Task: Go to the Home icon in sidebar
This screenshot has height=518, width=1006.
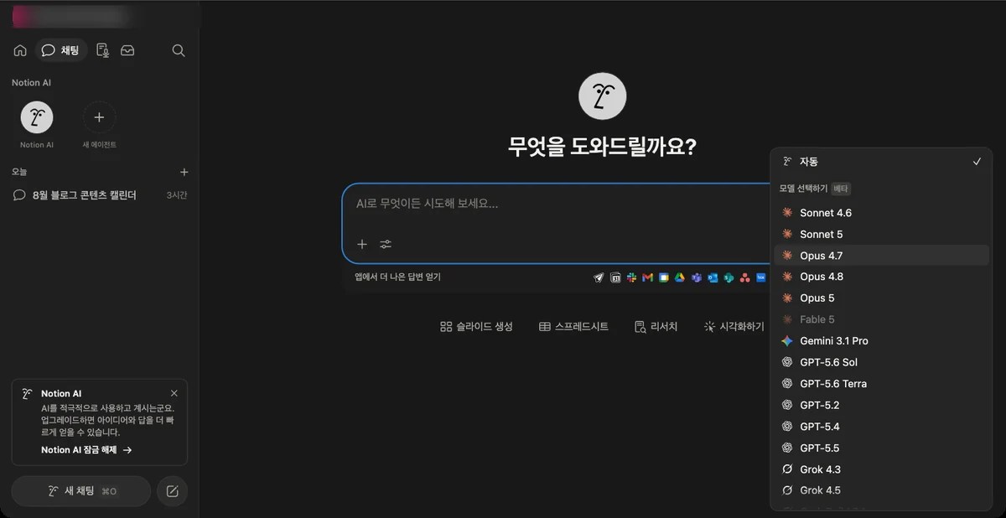Action: [20, 50]
